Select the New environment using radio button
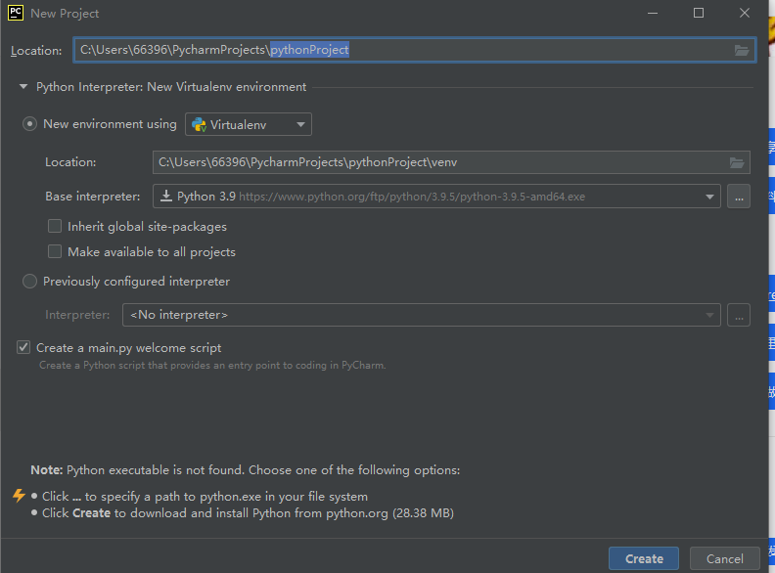This screenshot has height=573, width=775. point(30,124)
